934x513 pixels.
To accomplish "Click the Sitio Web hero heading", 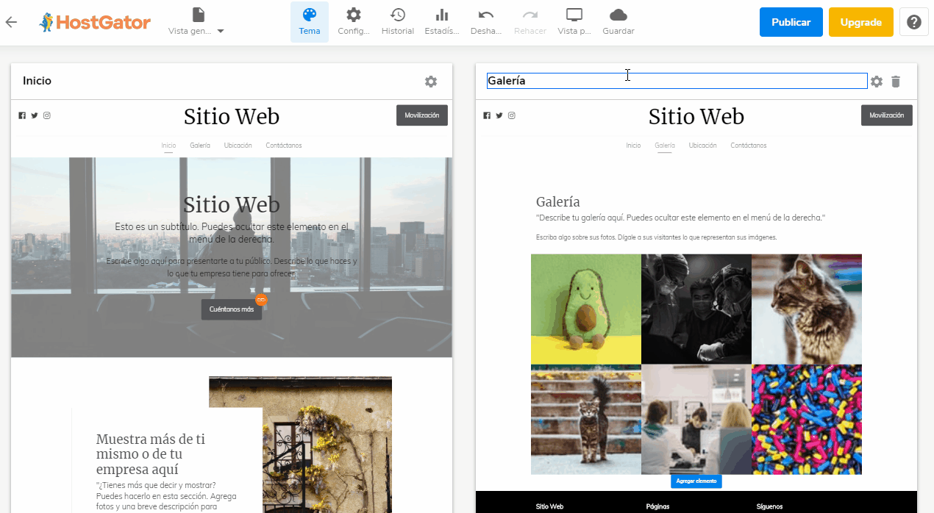I will pyautogui.click(x=232, y=204).
